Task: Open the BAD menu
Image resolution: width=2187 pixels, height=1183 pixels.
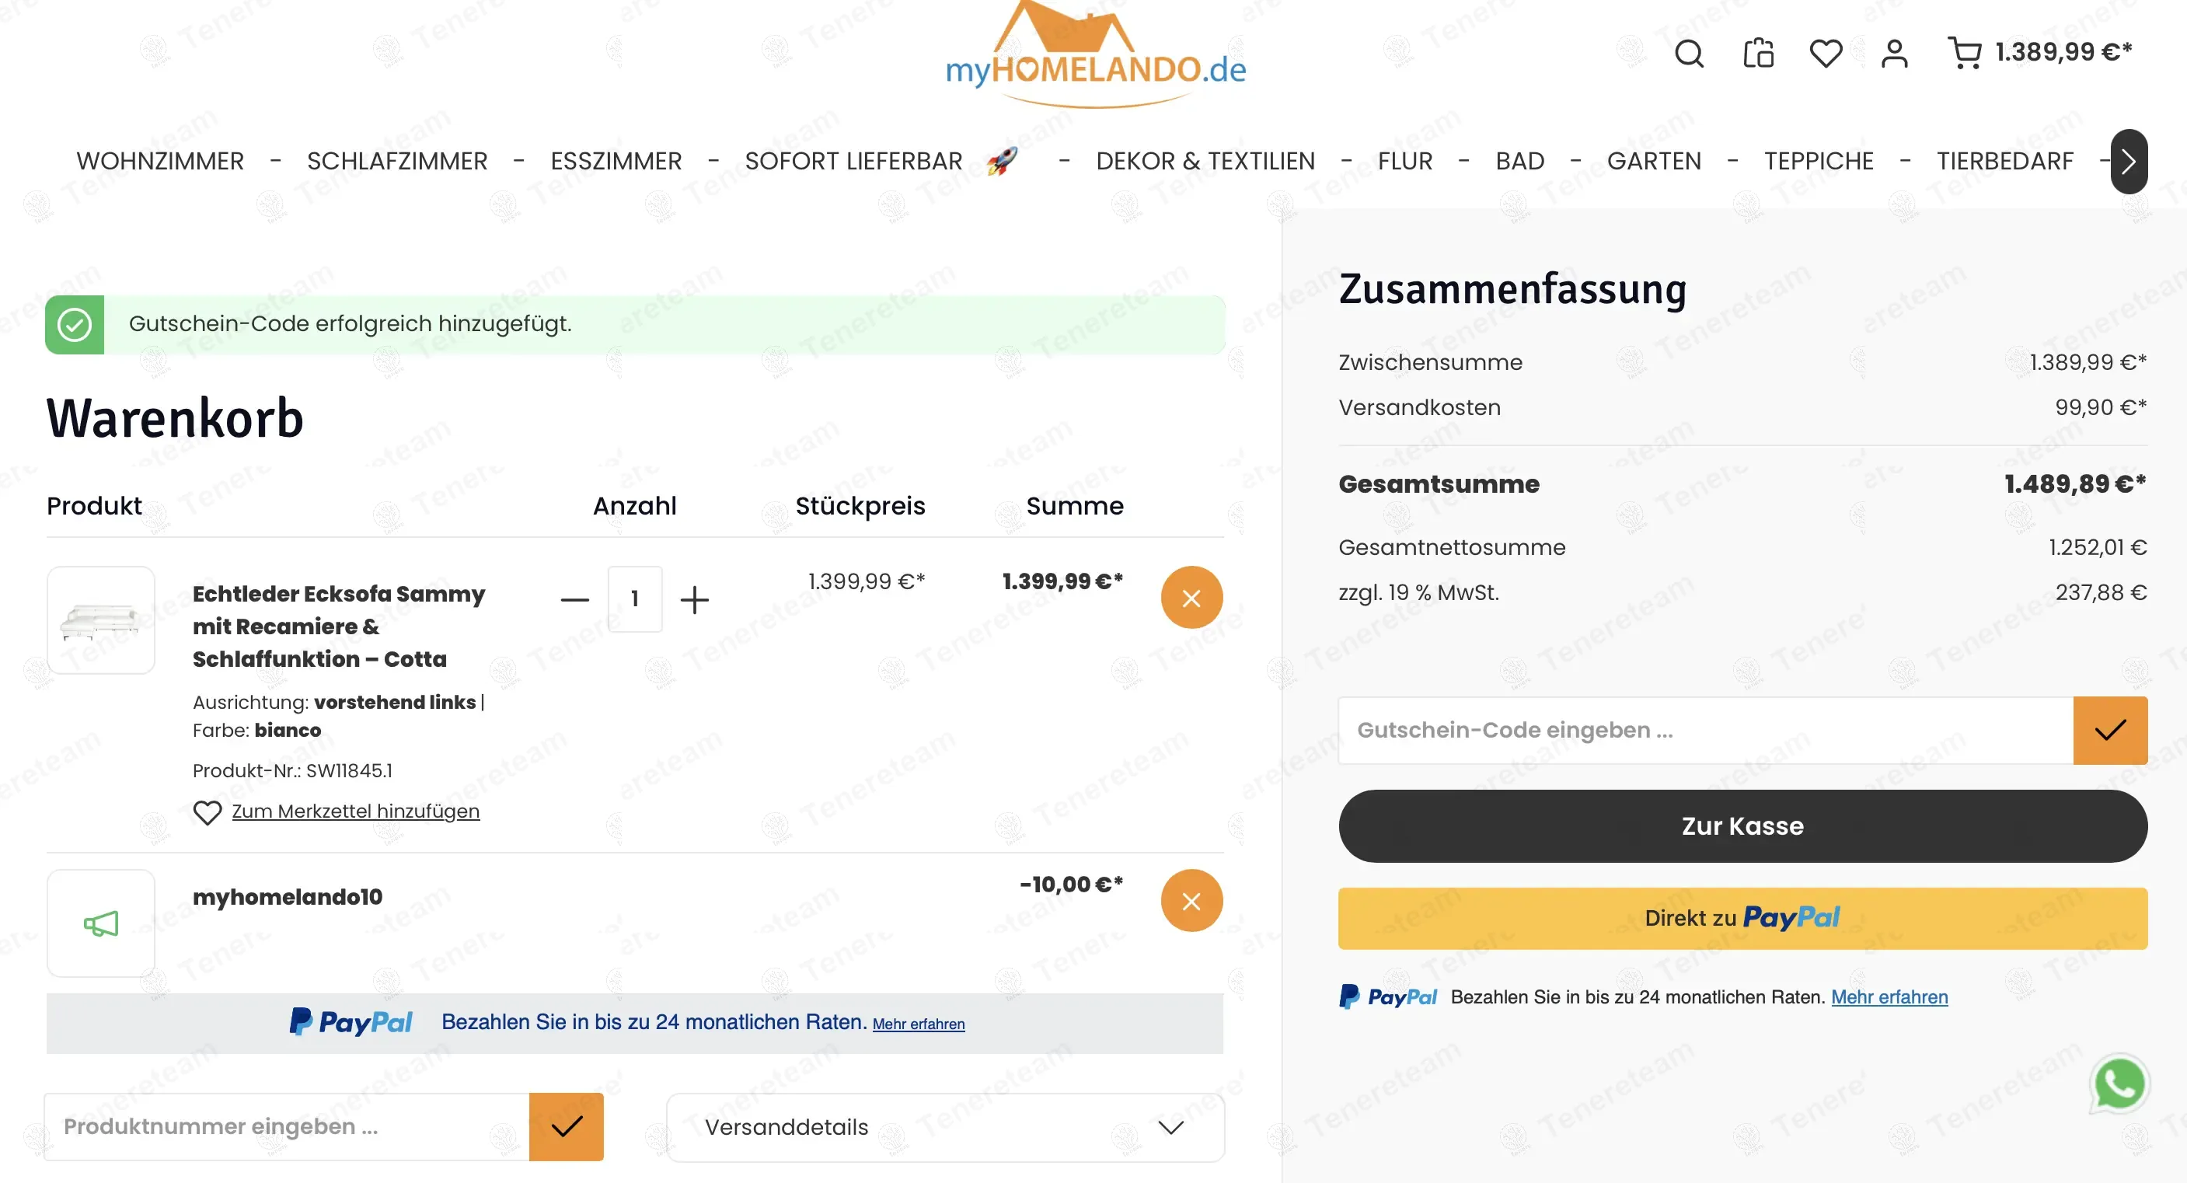Action: click(x=1519, y=162)
